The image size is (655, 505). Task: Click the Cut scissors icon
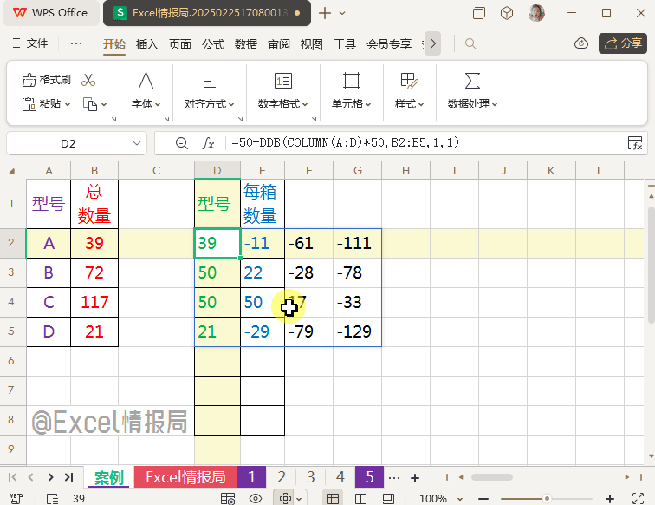(88, 80)
